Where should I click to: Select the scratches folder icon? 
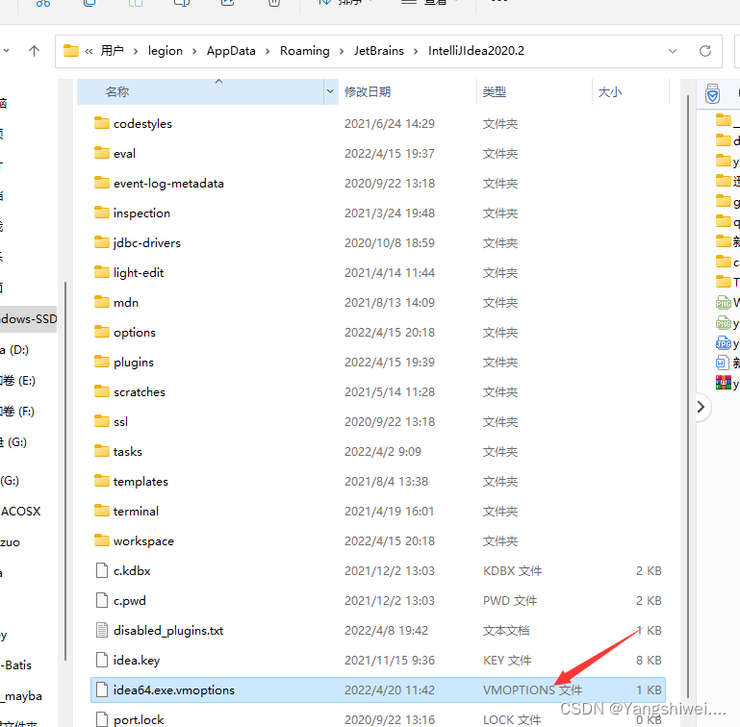pos(101,391)
